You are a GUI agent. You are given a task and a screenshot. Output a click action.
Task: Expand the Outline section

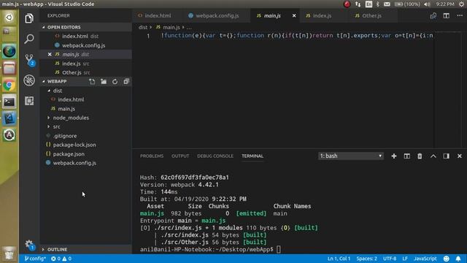pos(86,249)
